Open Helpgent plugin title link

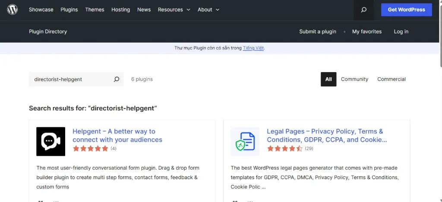[x=117, y=136]
